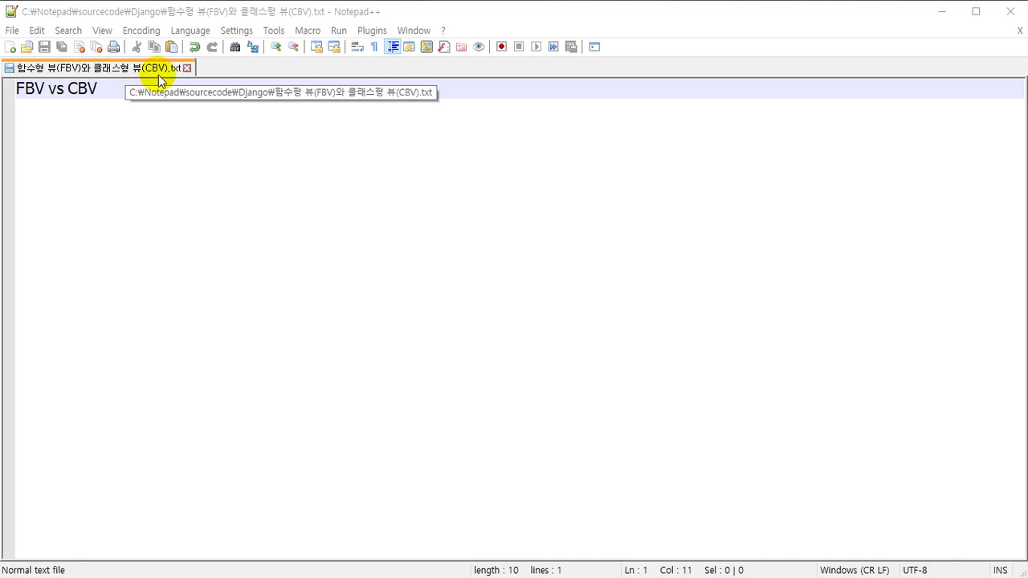
Task: Open the Encoding menu
Action: click(141, 31)
